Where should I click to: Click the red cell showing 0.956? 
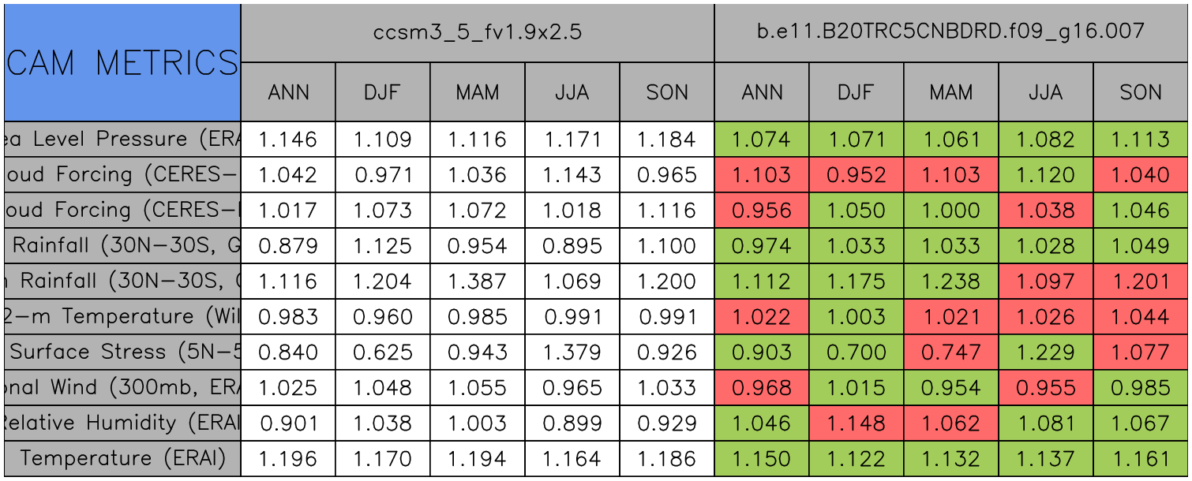point(762,211)
